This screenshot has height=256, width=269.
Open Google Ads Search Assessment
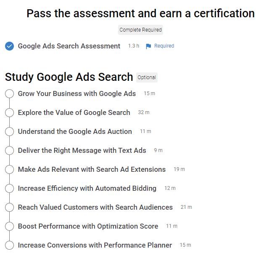pyautogui.click(x=69, y=46)
